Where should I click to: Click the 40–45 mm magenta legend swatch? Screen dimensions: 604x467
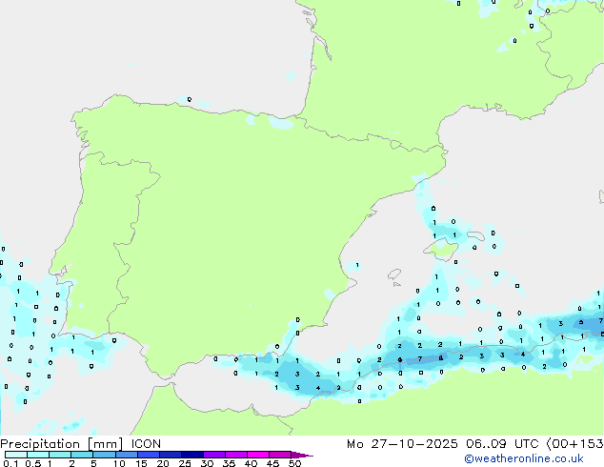pos(258,455)
